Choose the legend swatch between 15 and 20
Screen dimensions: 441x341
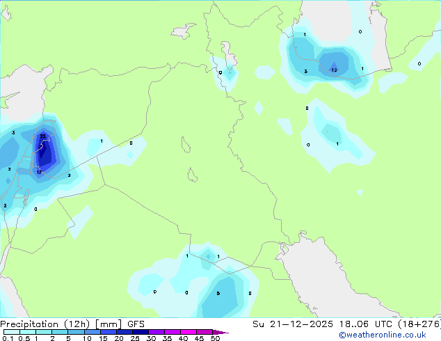pyautogui.click(x=108, y=332)
